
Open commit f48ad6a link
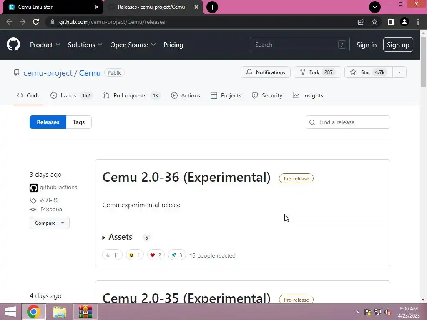click(51, 210)
